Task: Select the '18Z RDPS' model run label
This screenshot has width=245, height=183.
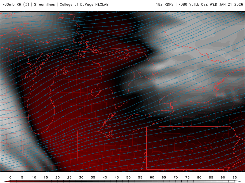Action: tap(165, 4)
